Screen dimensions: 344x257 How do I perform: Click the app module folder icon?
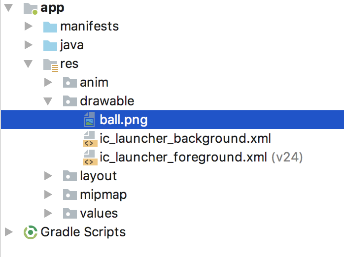point(30,9)
